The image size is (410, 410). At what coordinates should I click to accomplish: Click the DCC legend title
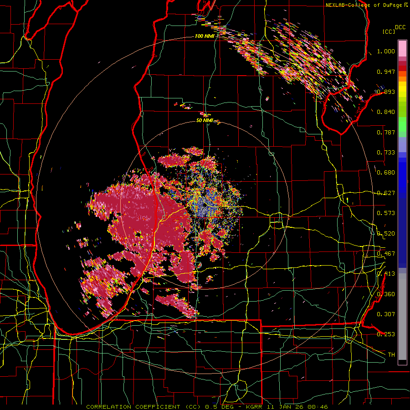click(x=400, y=27)
